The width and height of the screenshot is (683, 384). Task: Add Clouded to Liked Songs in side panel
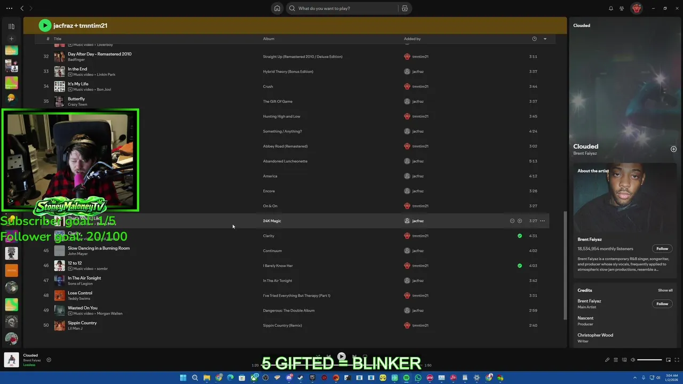click(x=673, y=149)
